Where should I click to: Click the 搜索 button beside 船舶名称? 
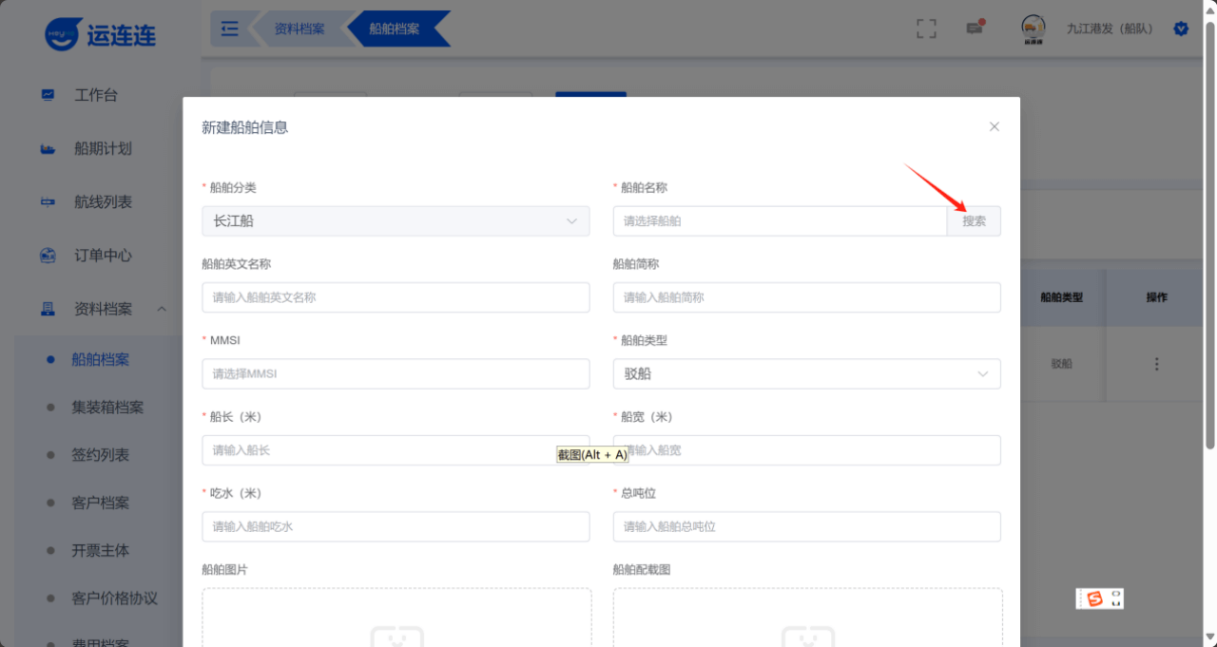pos(974,221)
